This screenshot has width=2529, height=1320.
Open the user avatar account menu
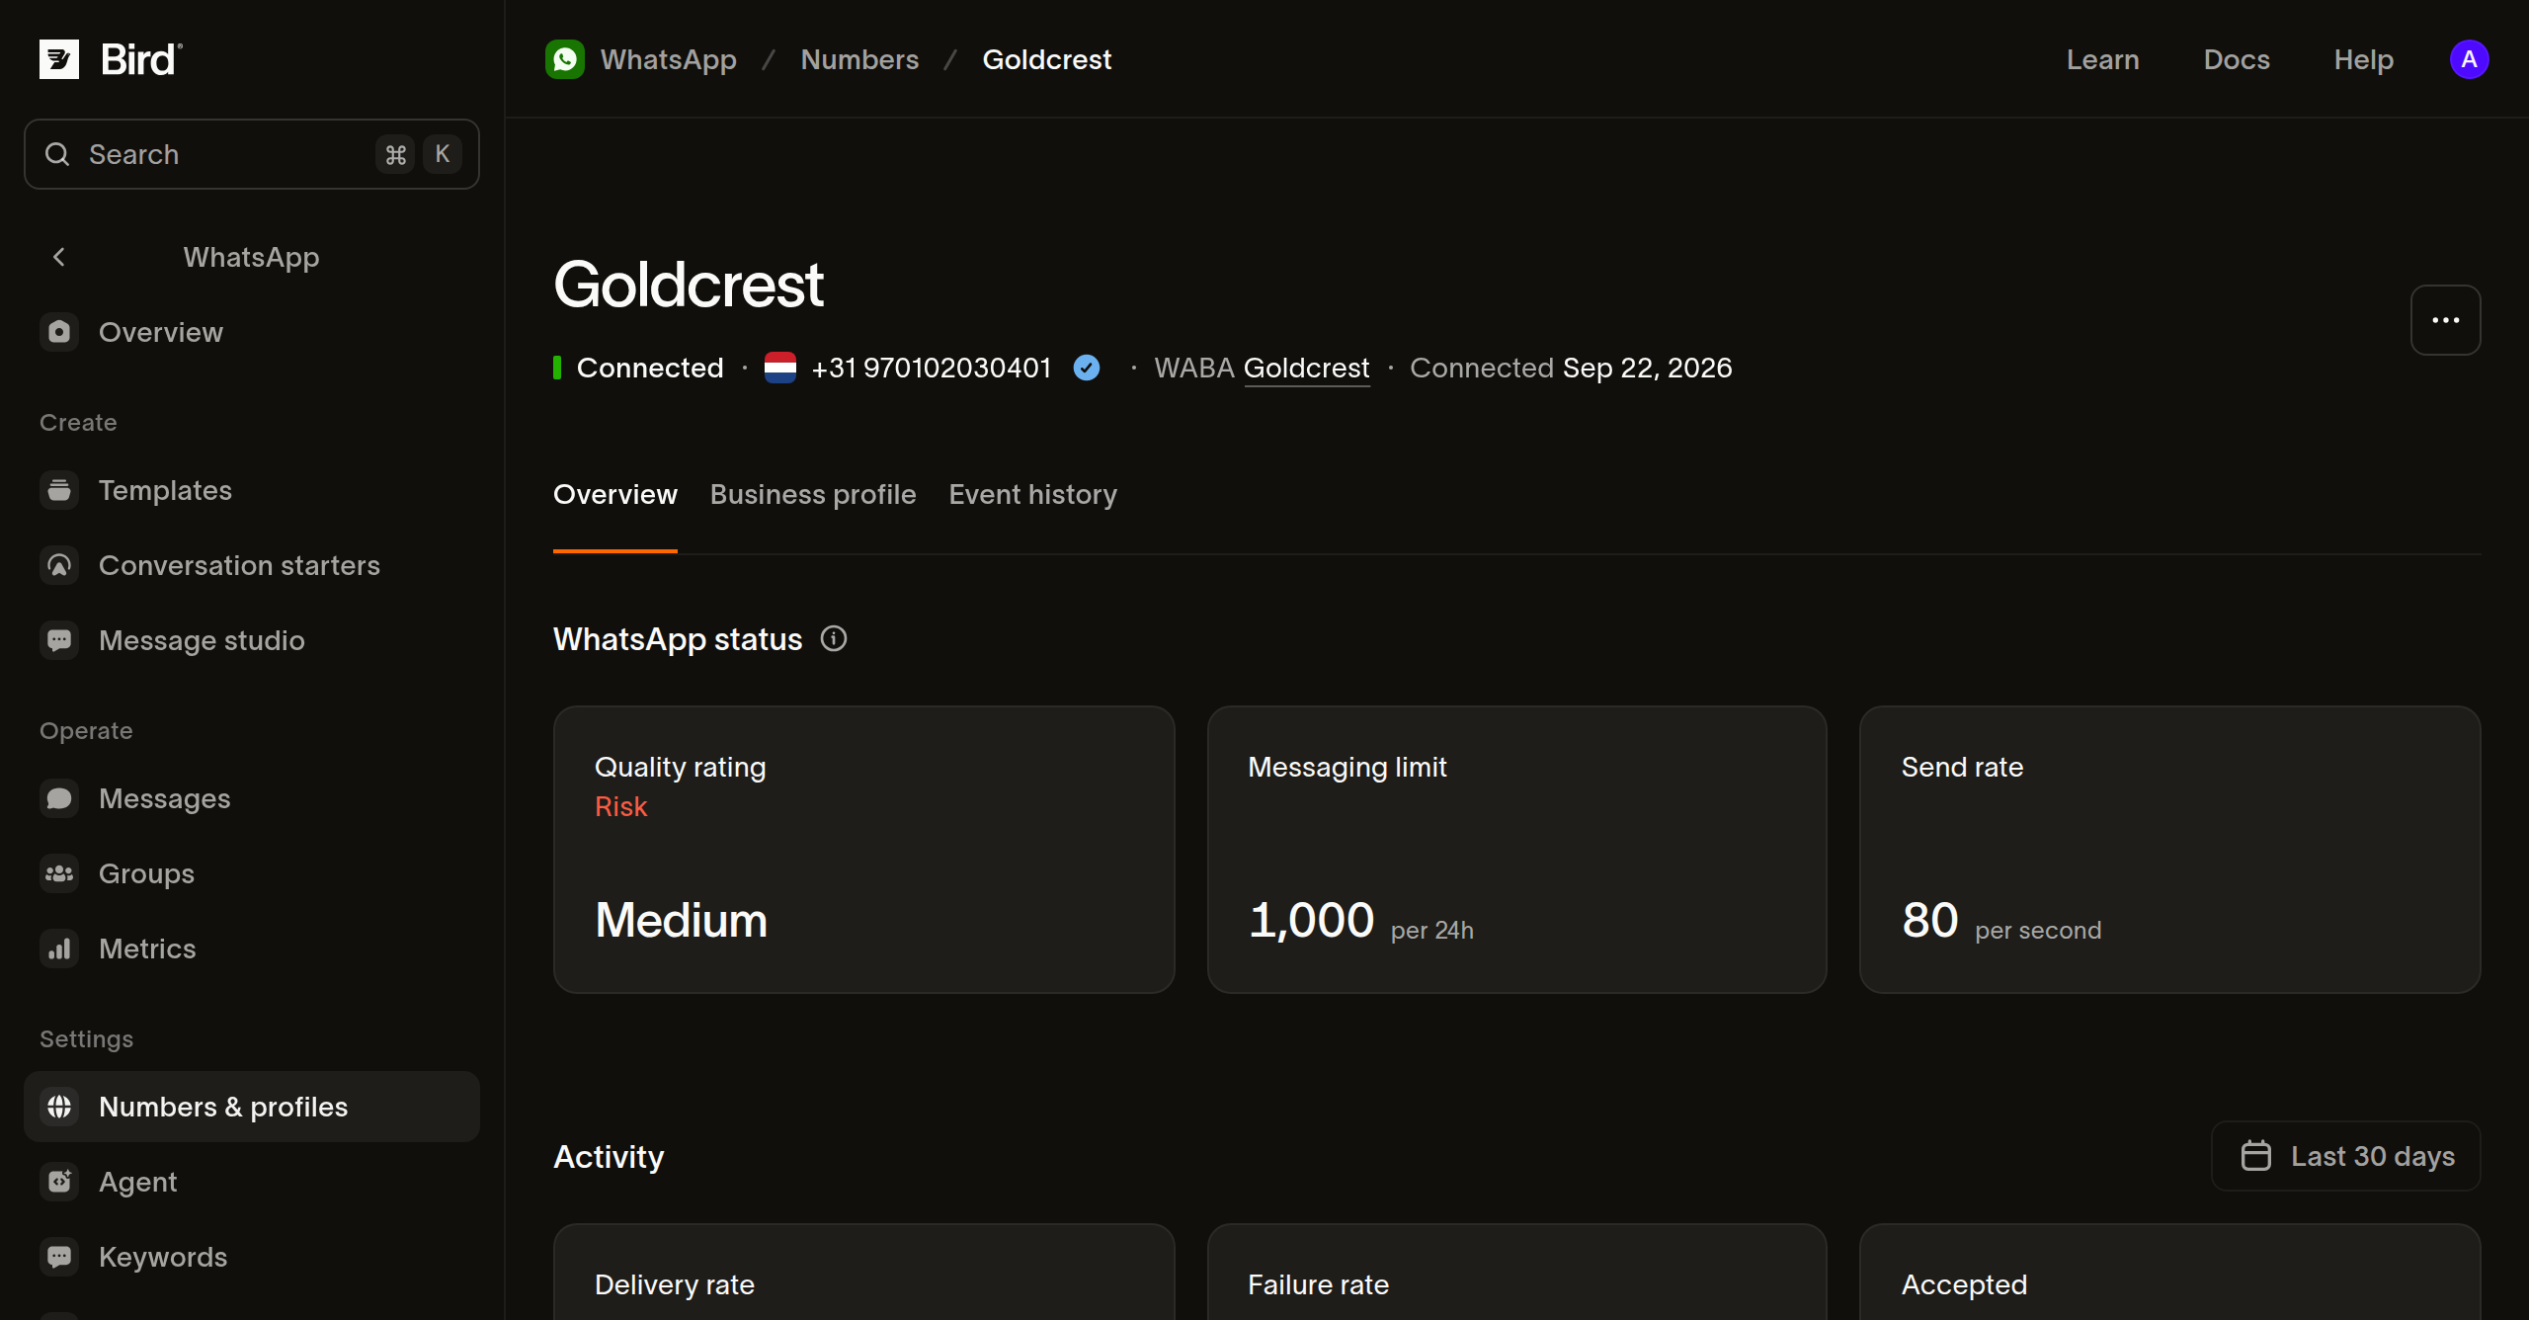point(2469,59)
